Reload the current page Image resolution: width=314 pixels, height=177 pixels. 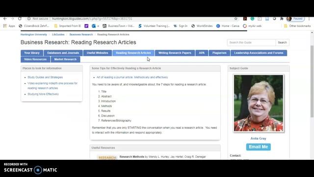(20, 19)
